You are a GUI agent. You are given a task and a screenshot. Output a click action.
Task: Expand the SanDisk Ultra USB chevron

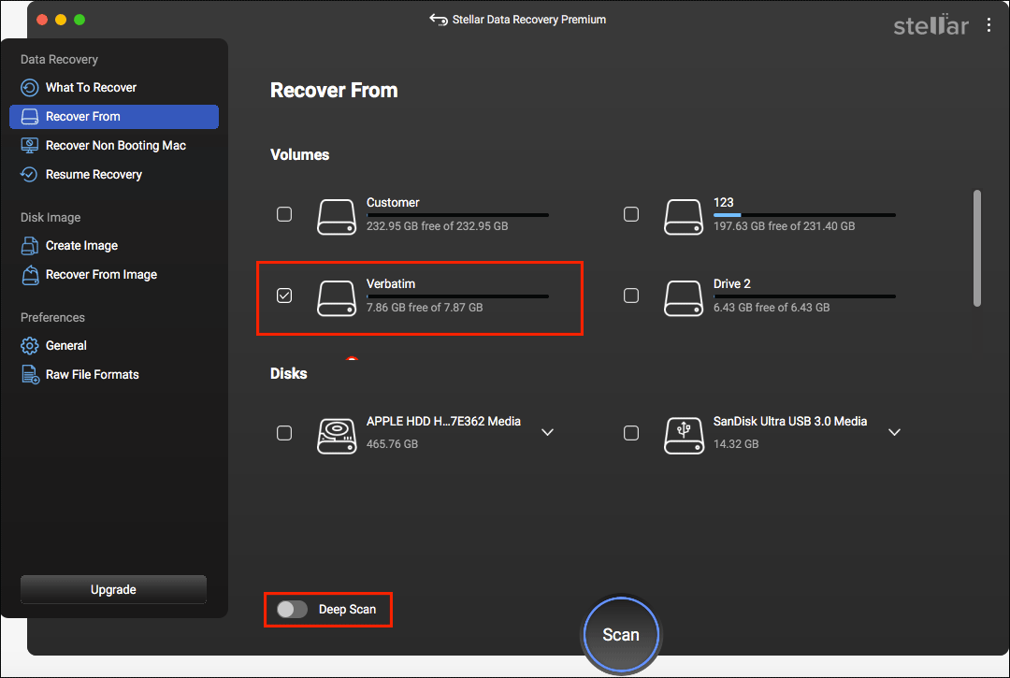click(894, 432)
